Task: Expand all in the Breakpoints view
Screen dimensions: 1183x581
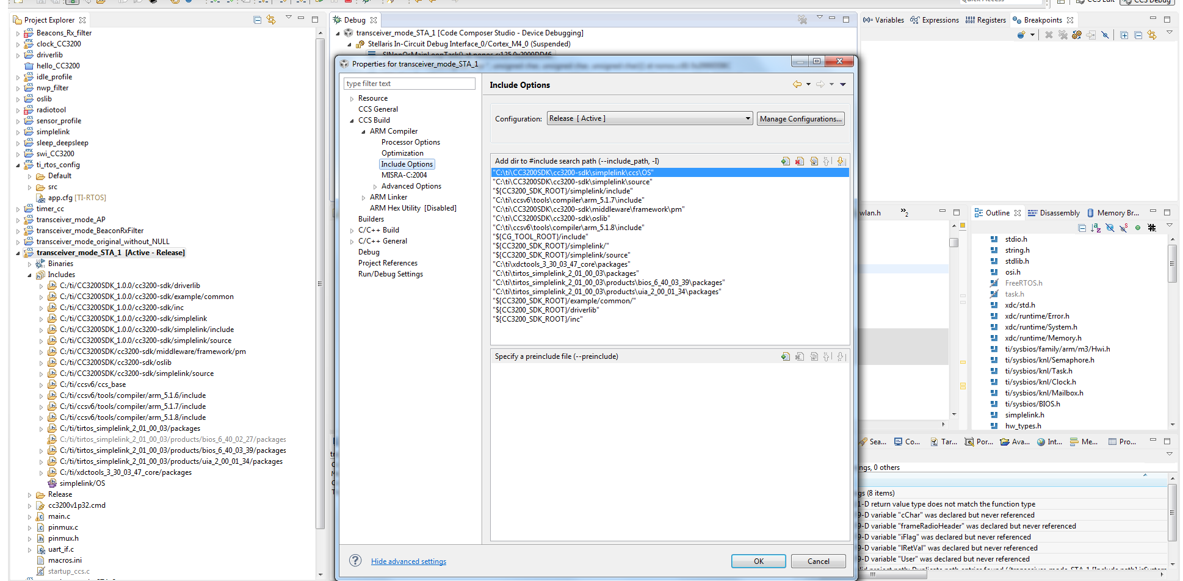Action: [1124, 35]
